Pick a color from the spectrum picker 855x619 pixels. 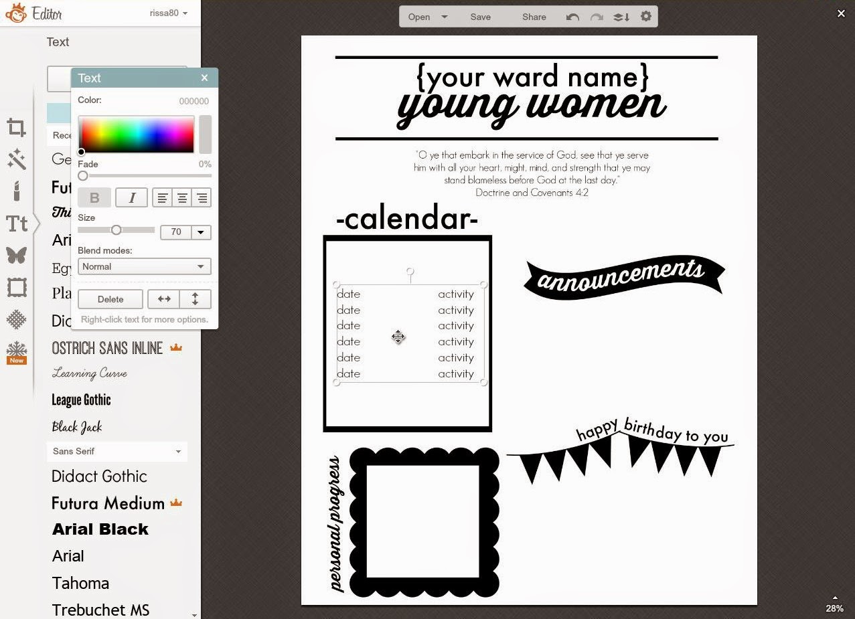point(137,135)
